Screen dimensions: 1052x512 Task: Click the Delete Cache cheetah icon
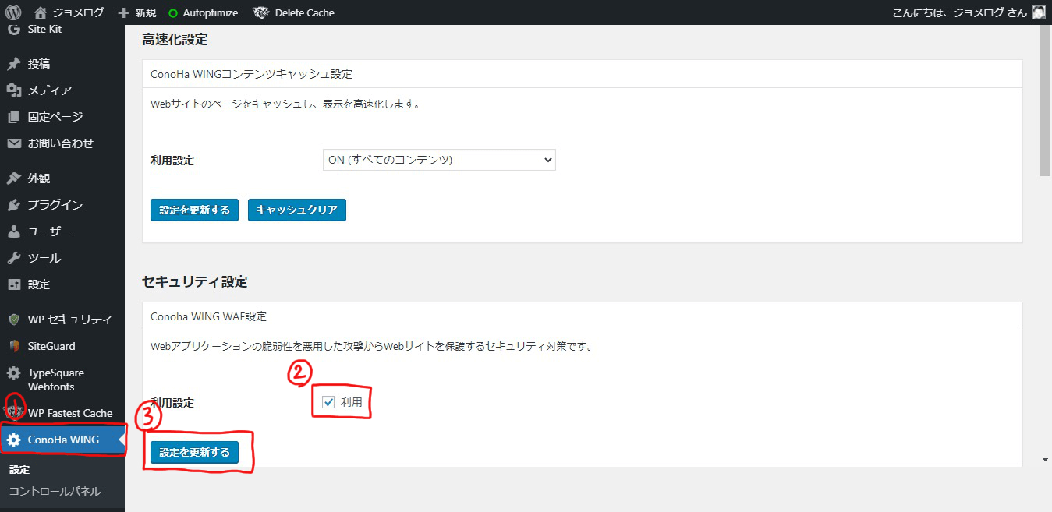point(261,12)
